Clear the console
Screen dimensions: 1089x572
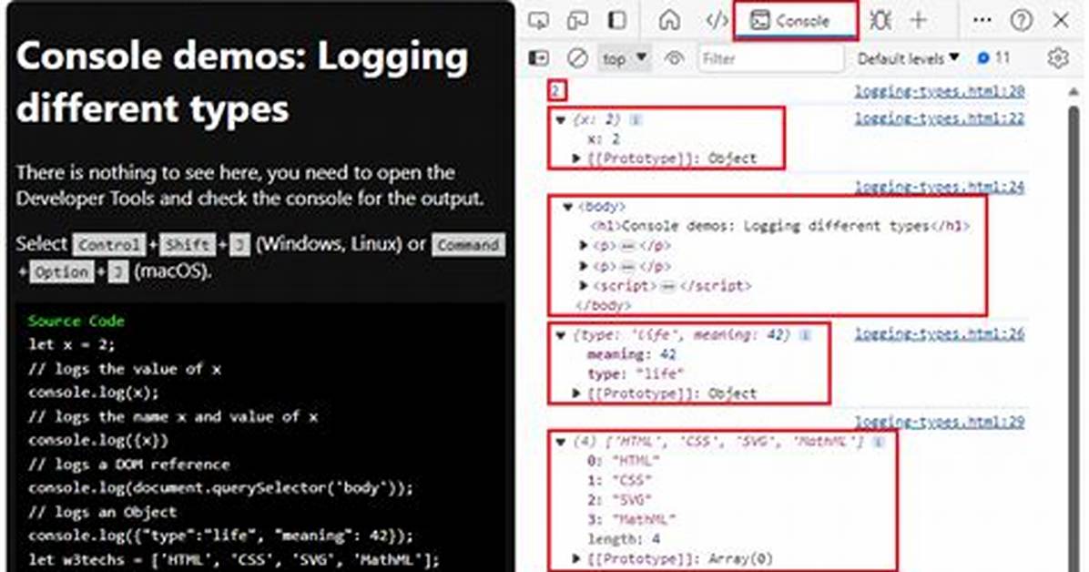pyautogui.click(x=577, y=58)
